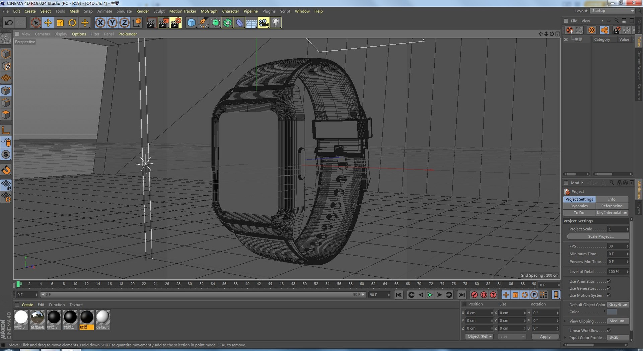Toggle Y axis lock

[x=112, y=23]
